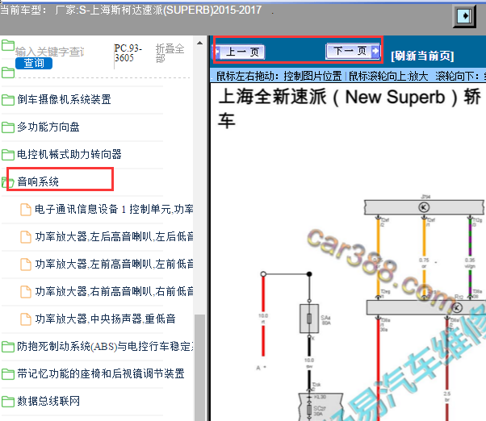Click the second folder icon below search box
The height and width of the screenshot is (421, 486).
click(x=8, y=73)
